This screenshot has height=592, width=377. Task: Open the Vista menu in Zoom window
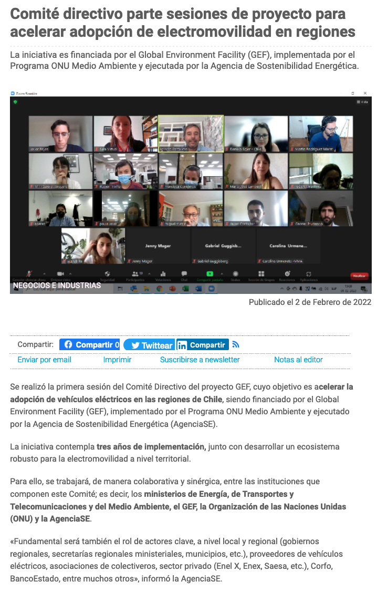(x=362, y=102)
